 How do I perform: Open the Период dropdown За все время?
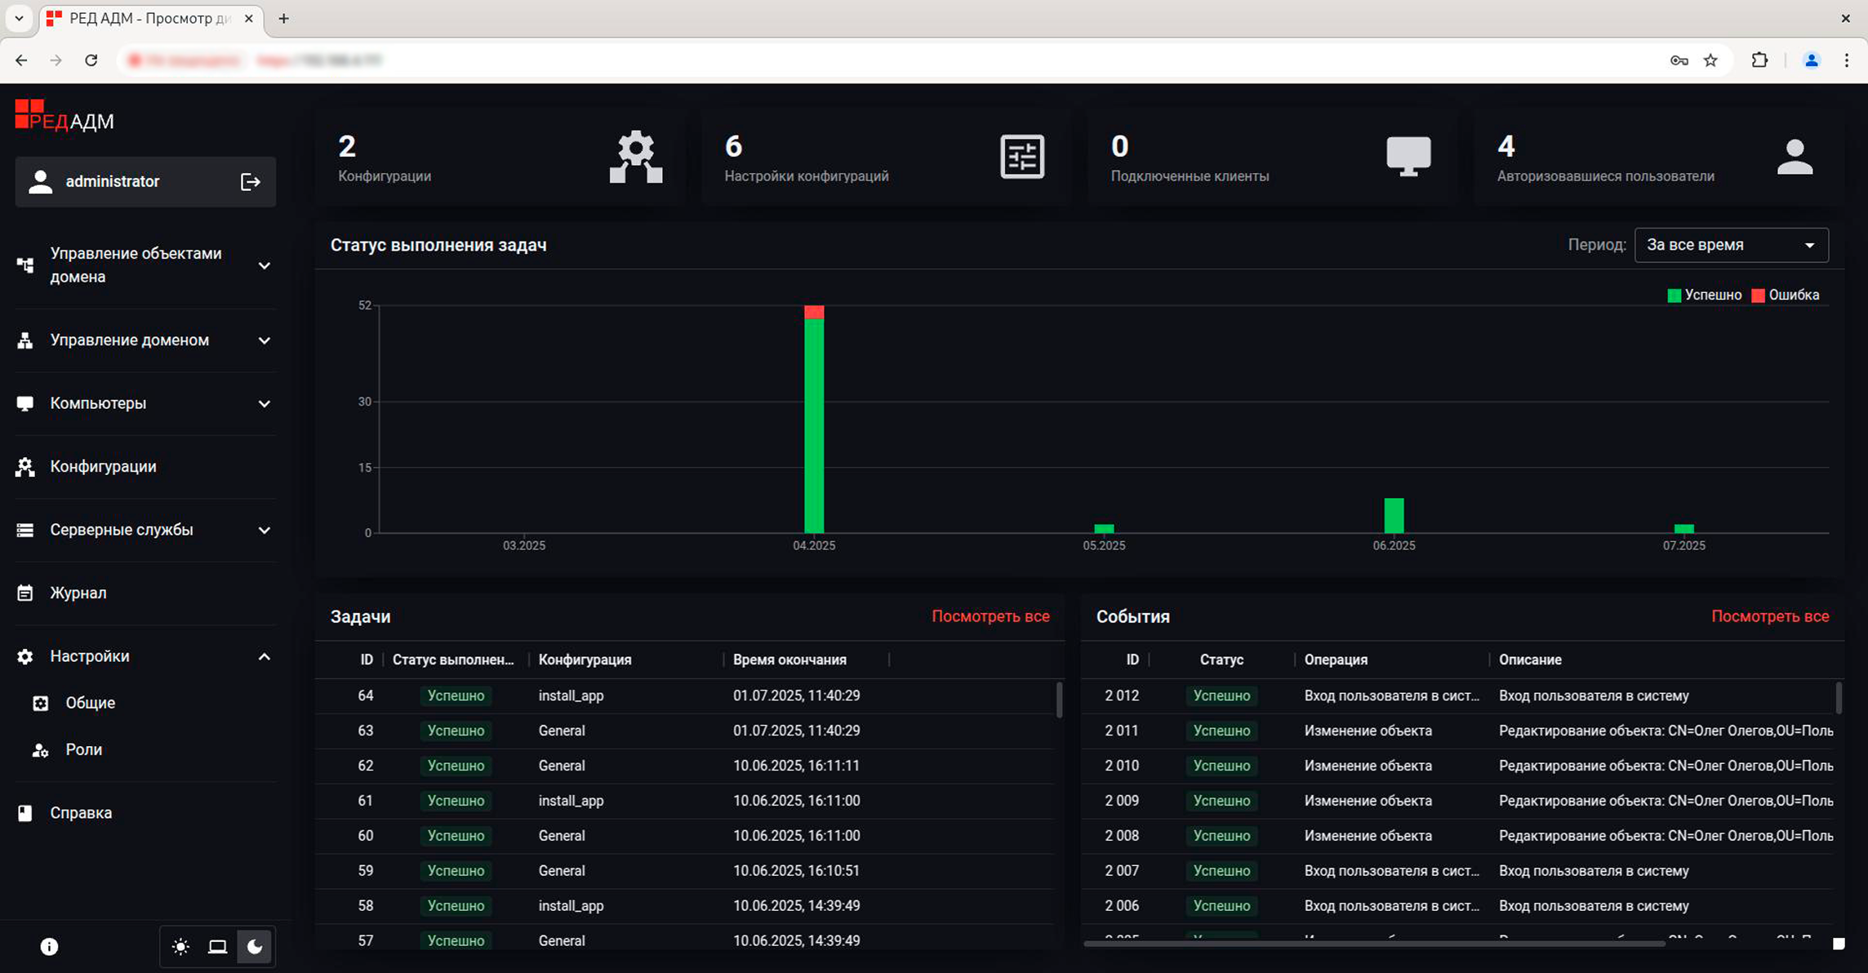(1731, 245)
